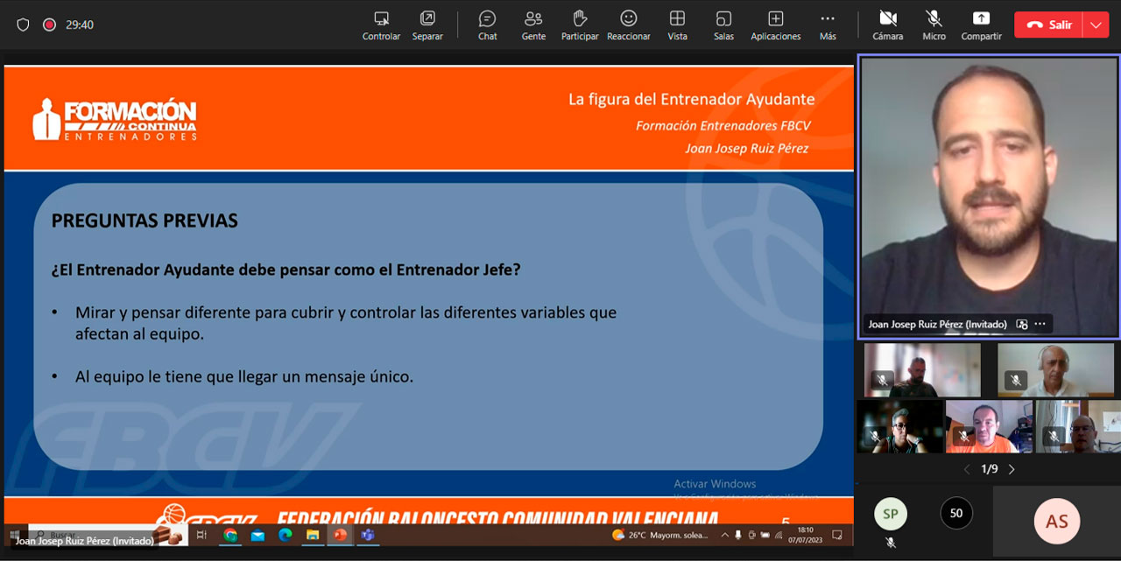The image size is (1121, 561).
Task: Click Controlar to request control
Action: [x=381, y=25]
